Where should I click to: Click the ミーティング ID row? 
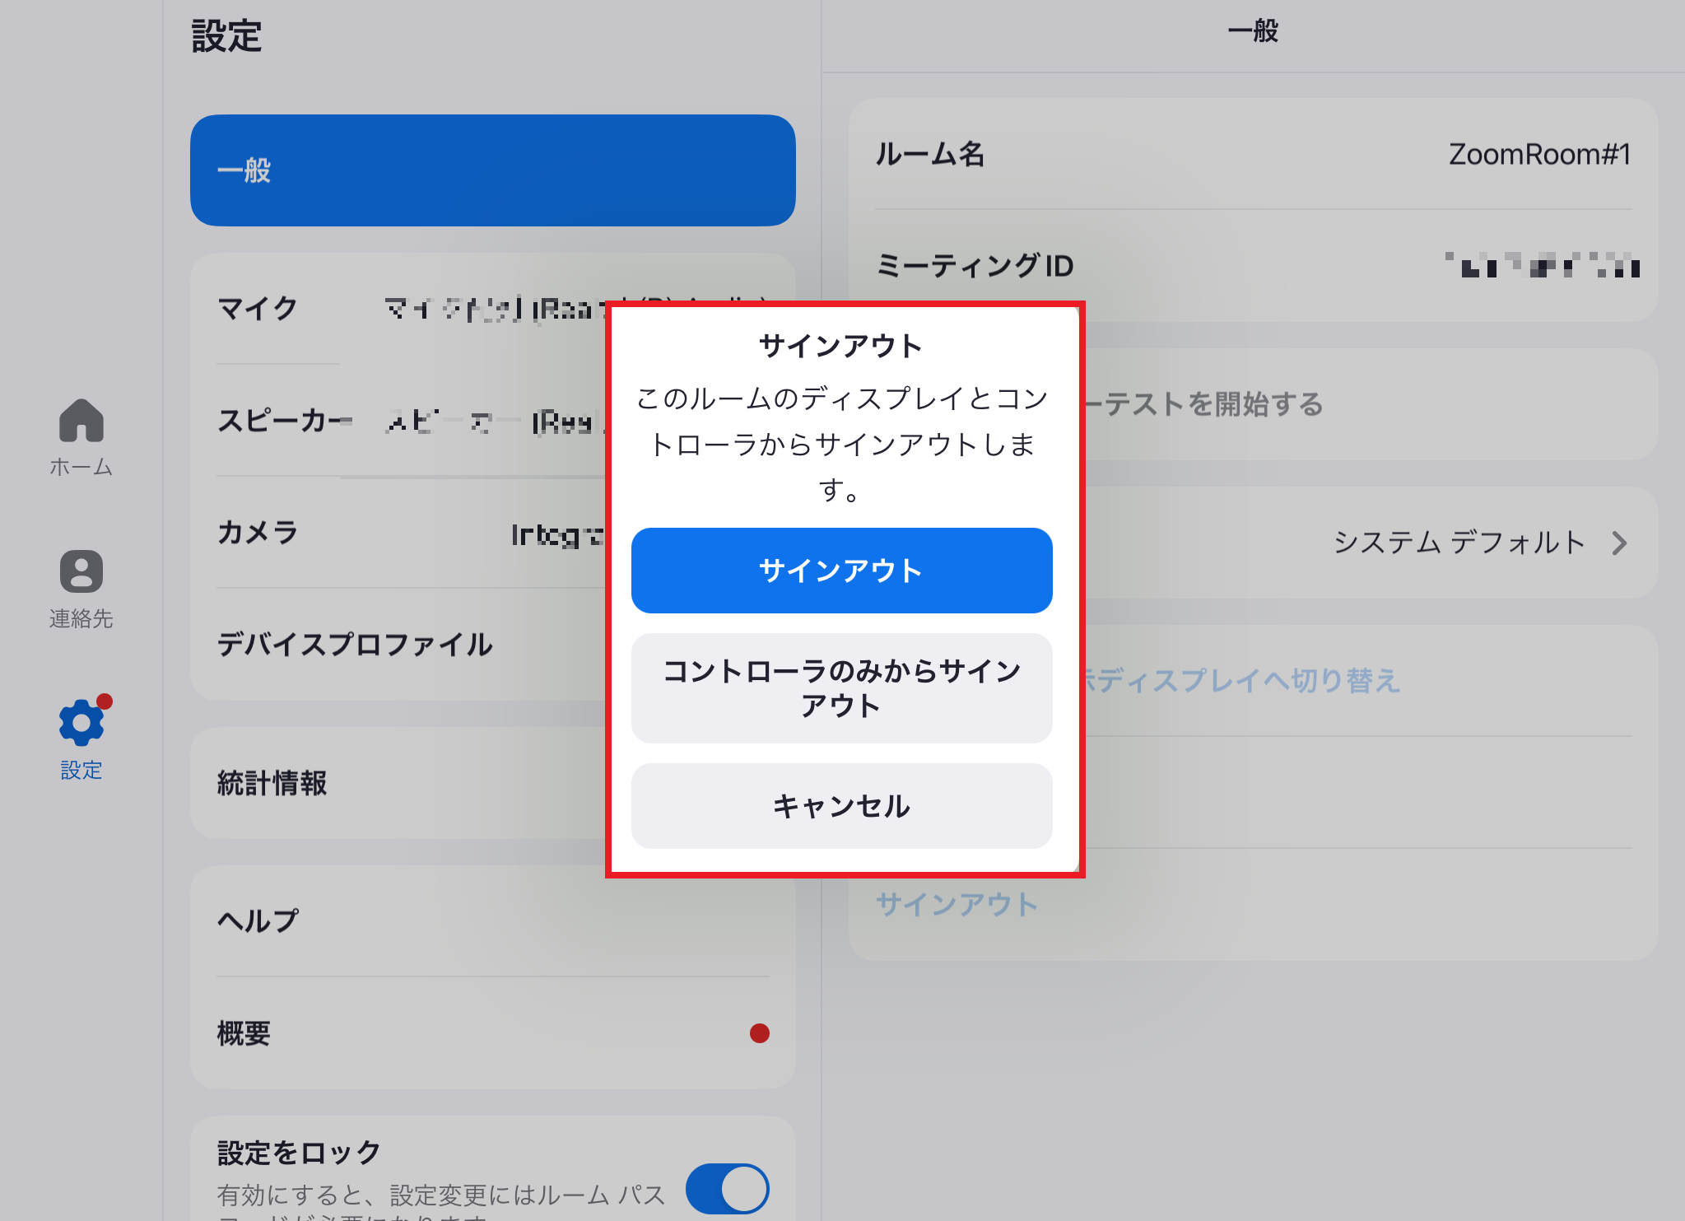[x=1253, y=265]
